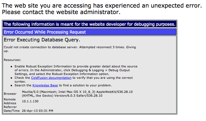Open the ColdFusion documentation link
The height and width of the screenshot is (121, 206).
coord(51,78)
